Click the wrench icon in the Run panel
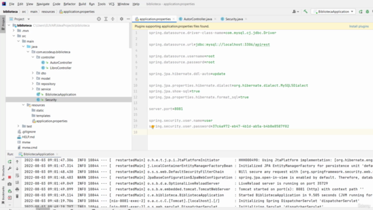The height and width of the screenshot is (210, 373). tap(9, 169)
